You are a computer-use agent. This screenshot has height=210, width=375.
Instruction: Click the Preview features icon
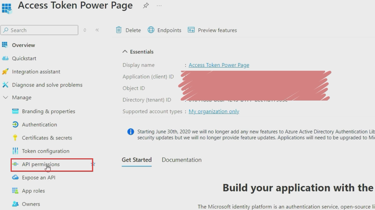pos(191,30)
